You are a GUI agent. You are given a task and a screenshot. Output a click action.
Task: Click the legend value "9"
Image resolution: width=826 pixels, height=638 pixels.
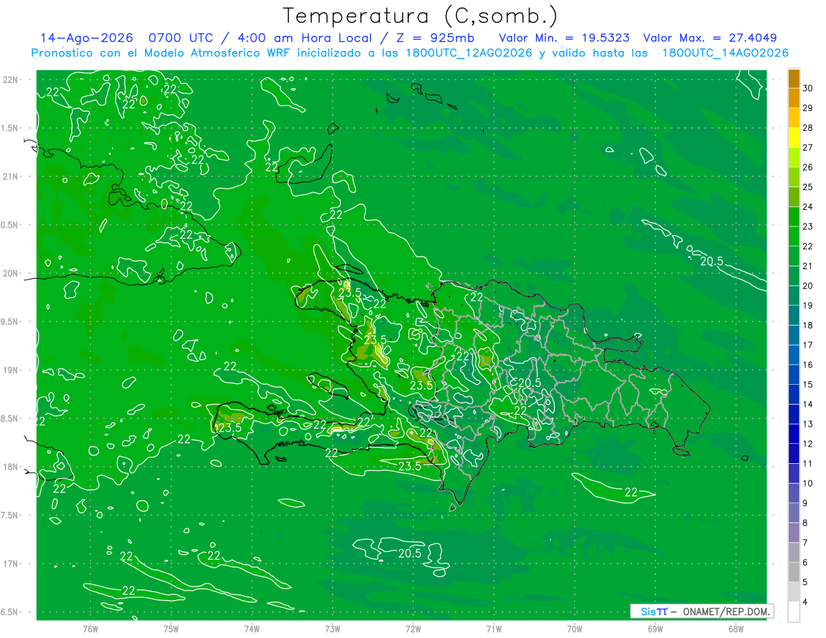806,503
